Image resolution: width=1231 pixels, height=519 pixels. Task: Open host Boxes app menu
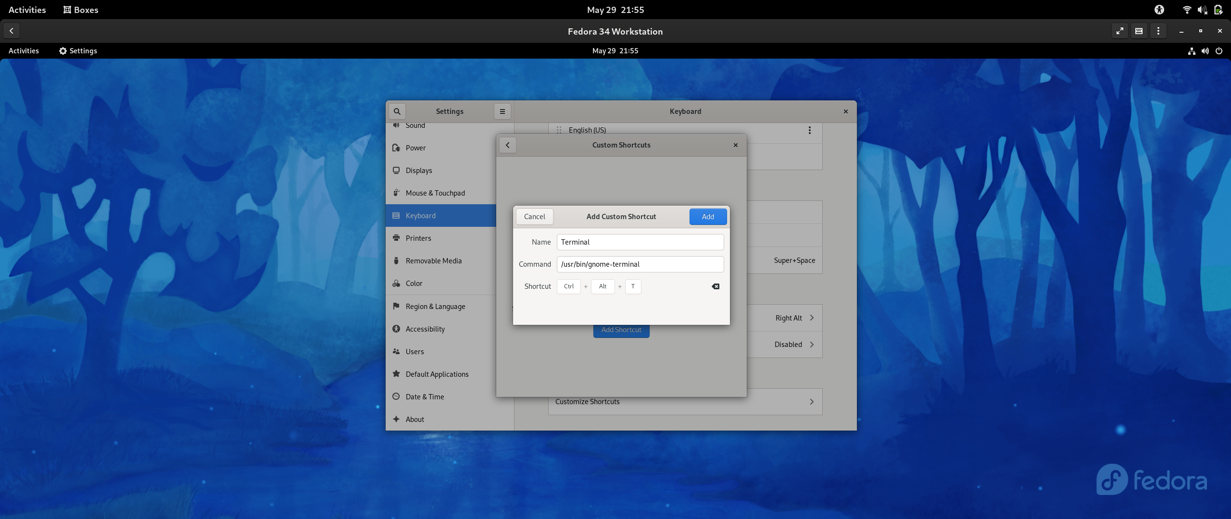click(81, 10)
